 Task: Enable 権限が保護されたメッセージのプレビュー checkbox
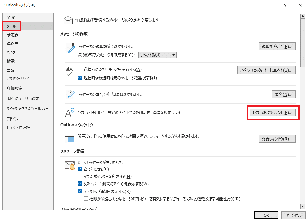86,198
